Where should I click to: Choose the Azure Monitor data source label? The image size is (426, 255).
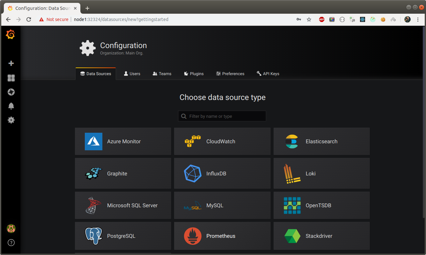point(124,141)
